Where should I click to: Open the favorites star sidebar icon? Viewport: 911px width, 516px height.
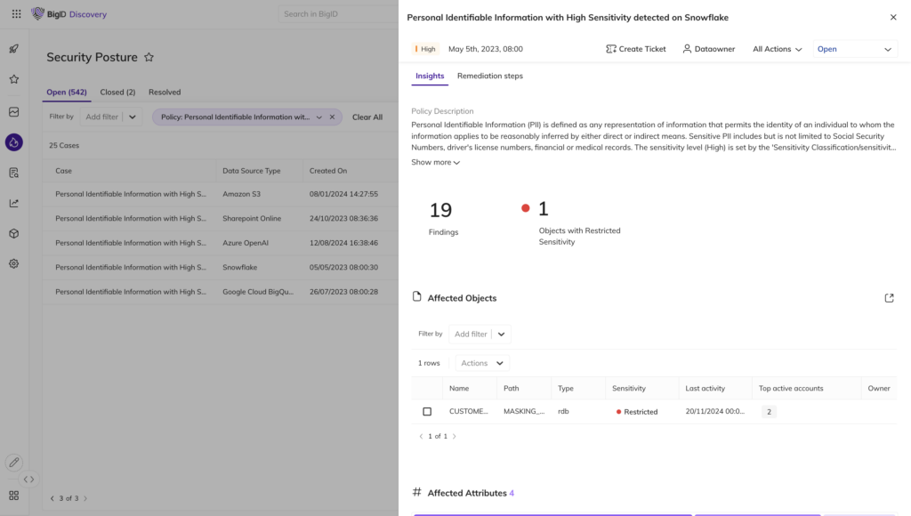[x=13, y=79]
